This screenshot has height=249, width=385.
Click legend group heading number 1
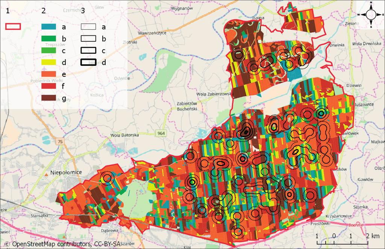point(7,11)
